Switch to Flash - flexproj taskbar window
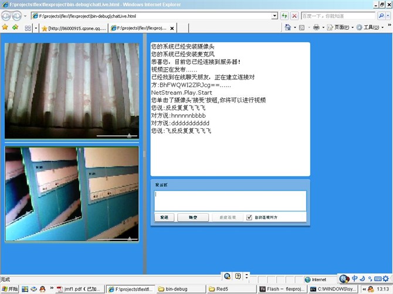 (283, 289)
